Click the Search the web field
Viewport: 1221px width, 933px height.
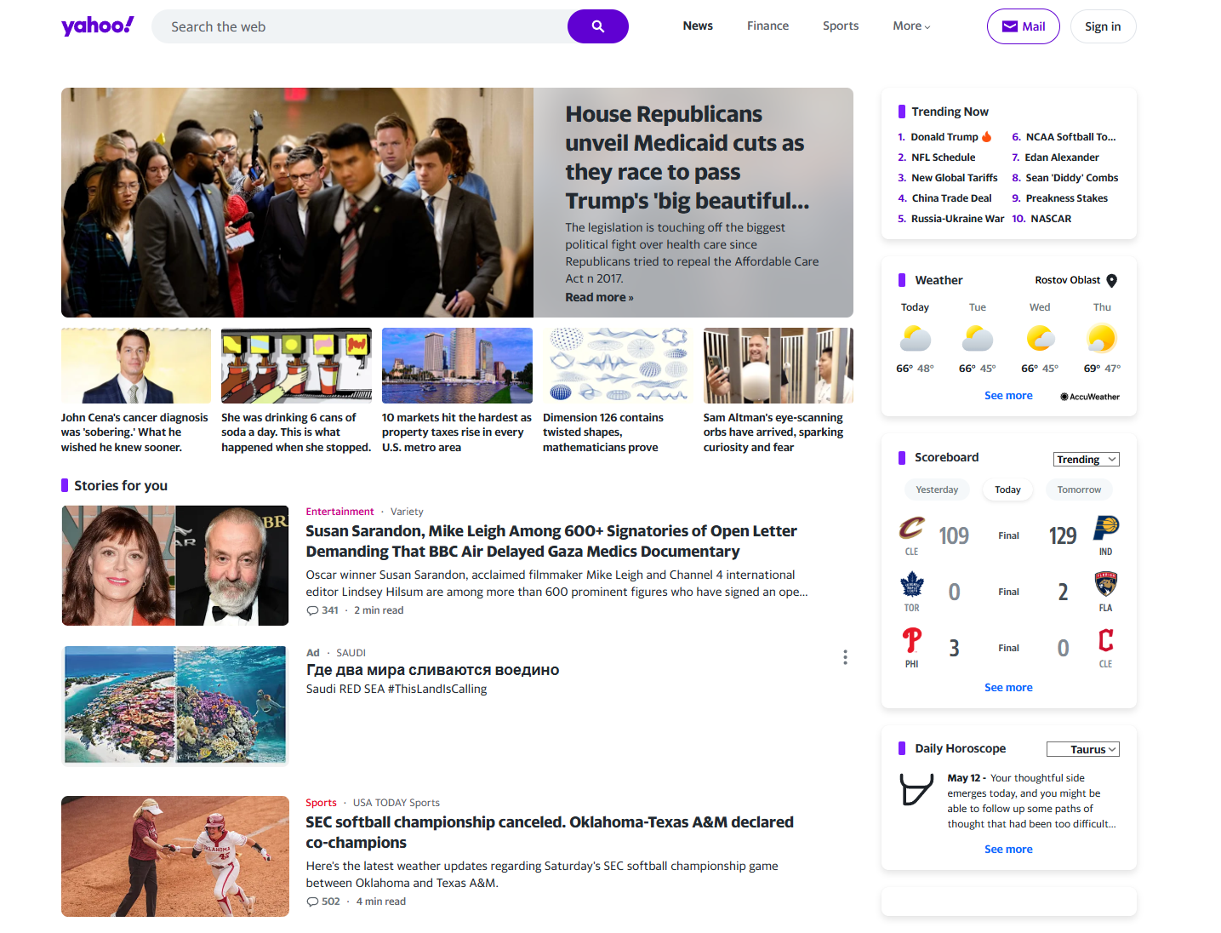[x=362, y=26]
